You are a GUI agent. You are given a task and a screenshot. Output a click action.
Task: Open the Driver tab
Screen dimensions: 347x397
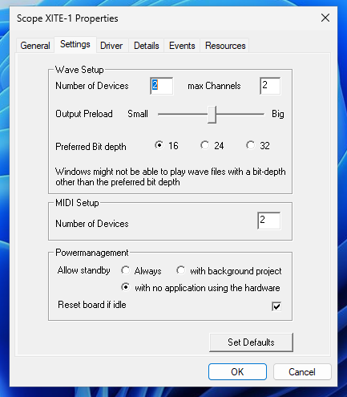pyautogui.click(x=111, y=46)
